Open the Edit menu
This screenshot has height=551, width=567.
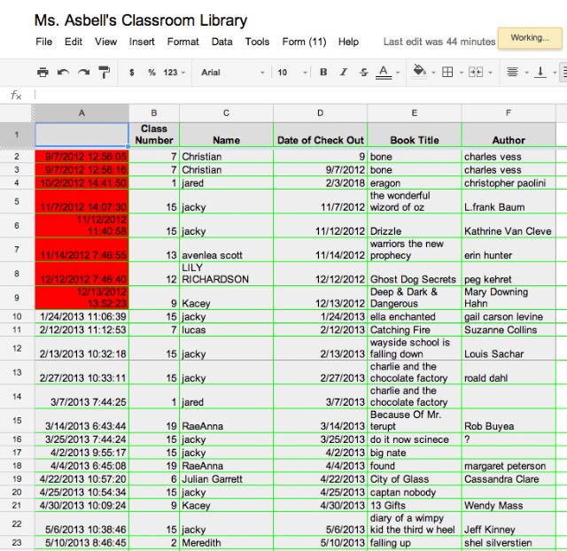pyautogui.click(x=74, y=42)
